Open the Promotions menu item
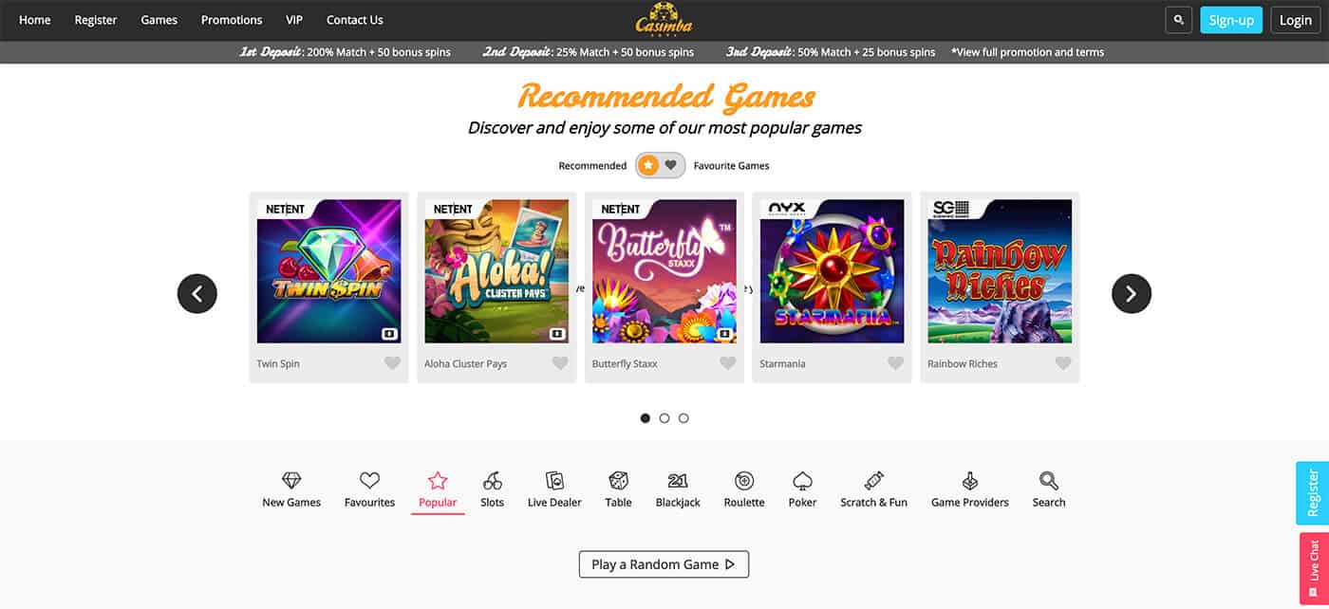The width and height of the screenshot is (1329, 609). point(232,20)
